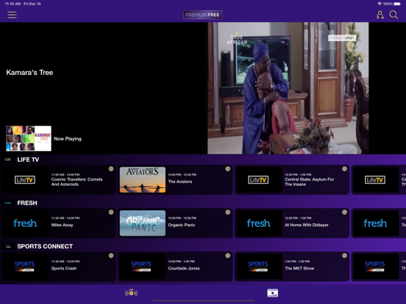Open the FRESH channel header

27,203
